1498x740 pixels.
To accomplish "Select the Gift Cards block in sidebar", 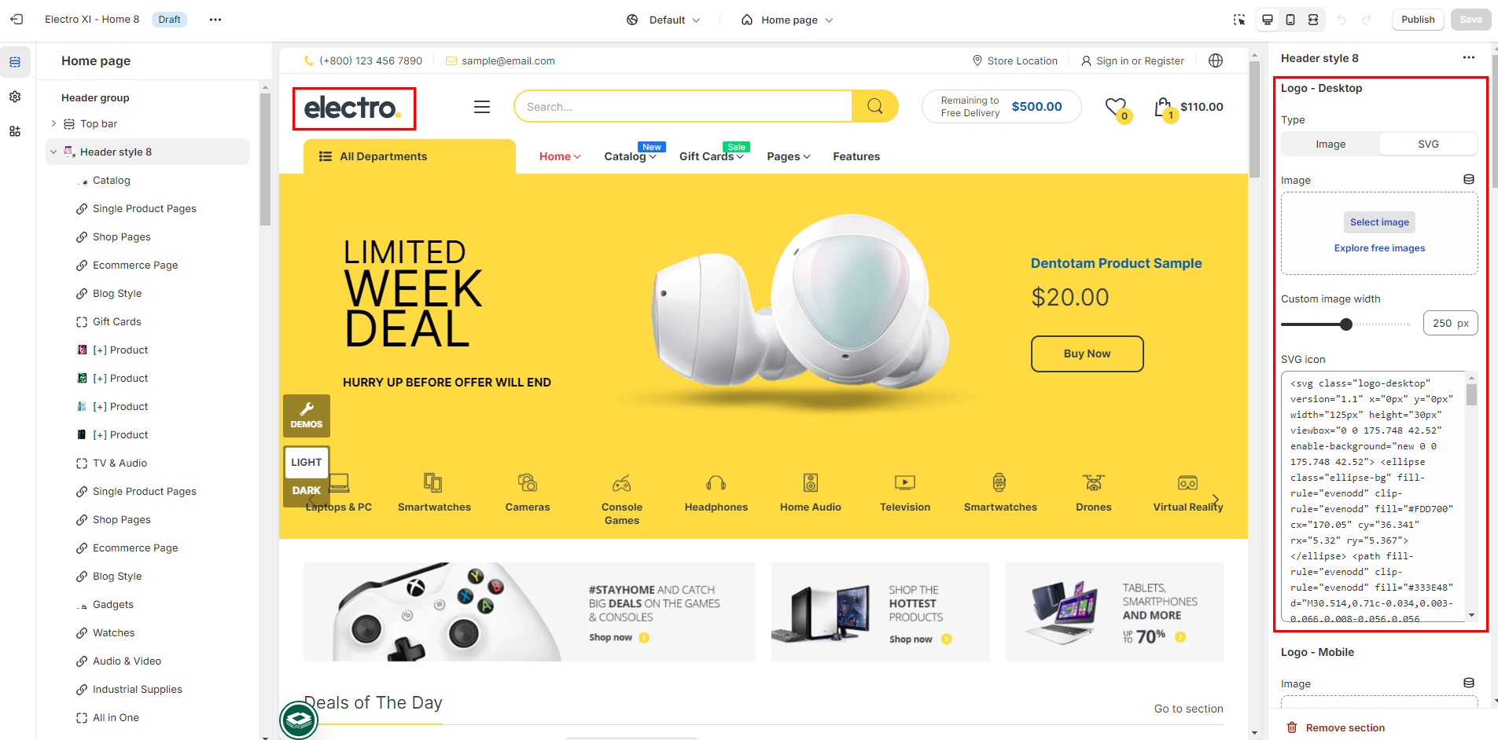I will coord(117,322).
